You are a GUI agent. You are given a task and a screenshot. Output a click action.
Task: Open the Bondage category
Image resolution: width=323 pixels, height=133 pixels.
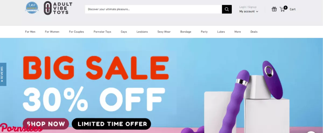186,32
